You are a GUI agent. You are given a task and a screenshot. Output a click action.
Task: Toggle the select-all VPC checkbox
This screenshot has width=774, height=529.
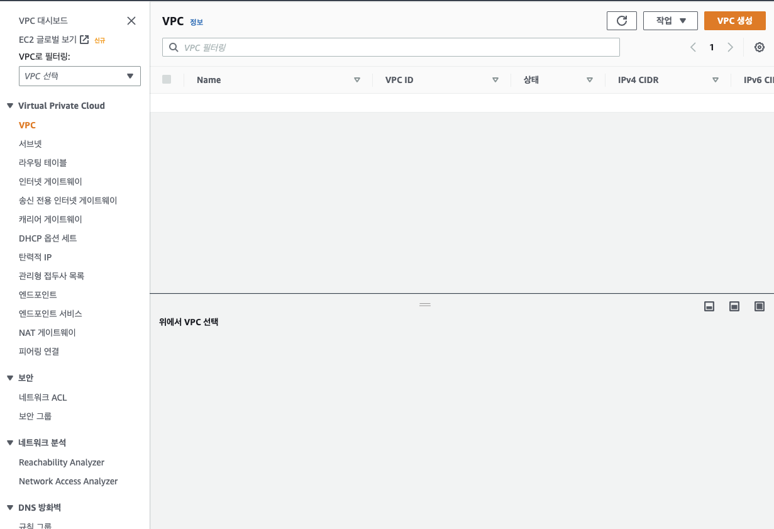167,79
